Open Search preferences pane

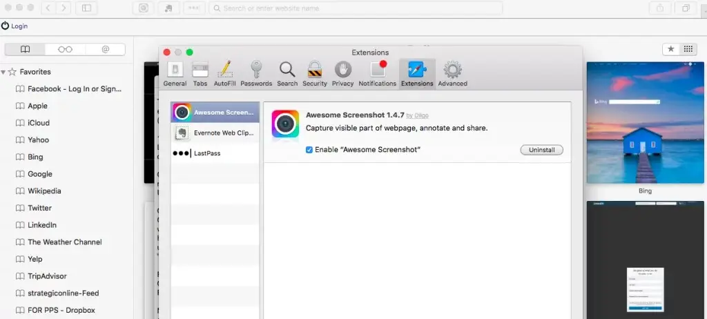pos(287,74)
